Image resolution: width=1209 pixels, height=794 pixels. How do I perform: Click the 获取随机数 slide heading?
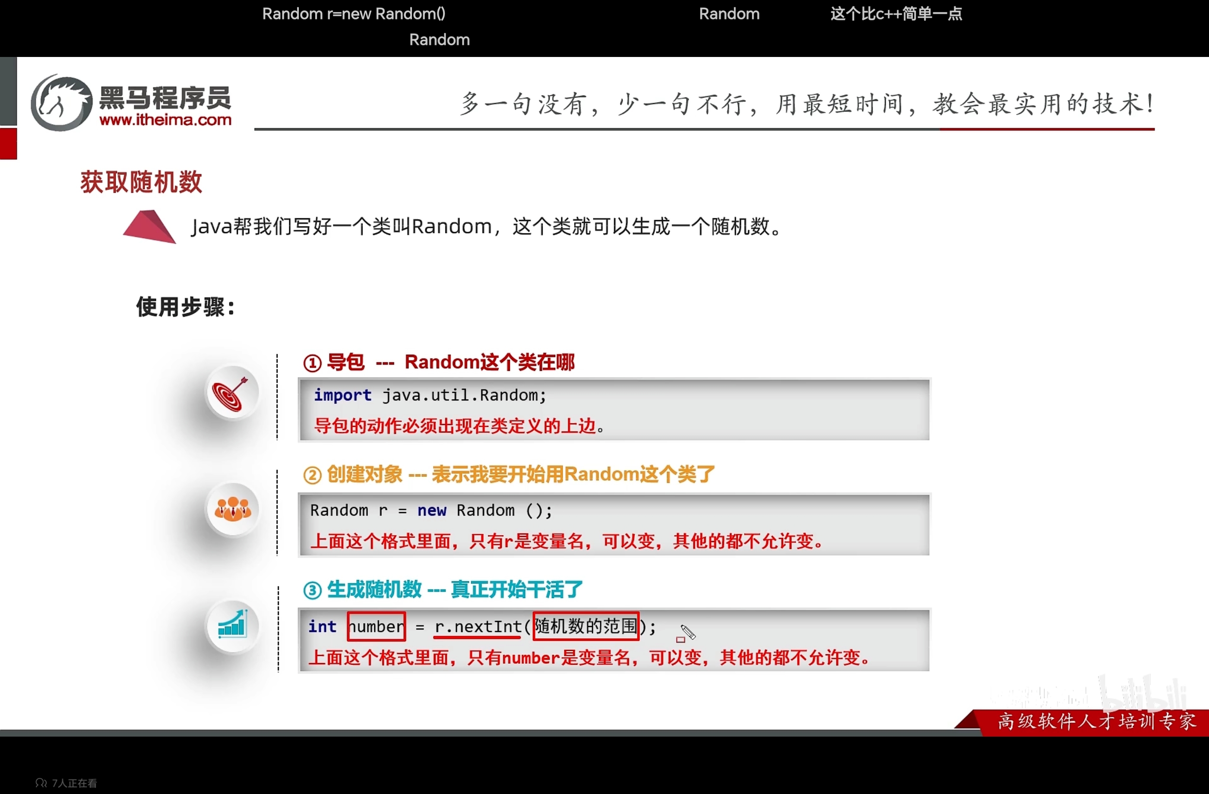pyautogui.click(x=141, y=182)
